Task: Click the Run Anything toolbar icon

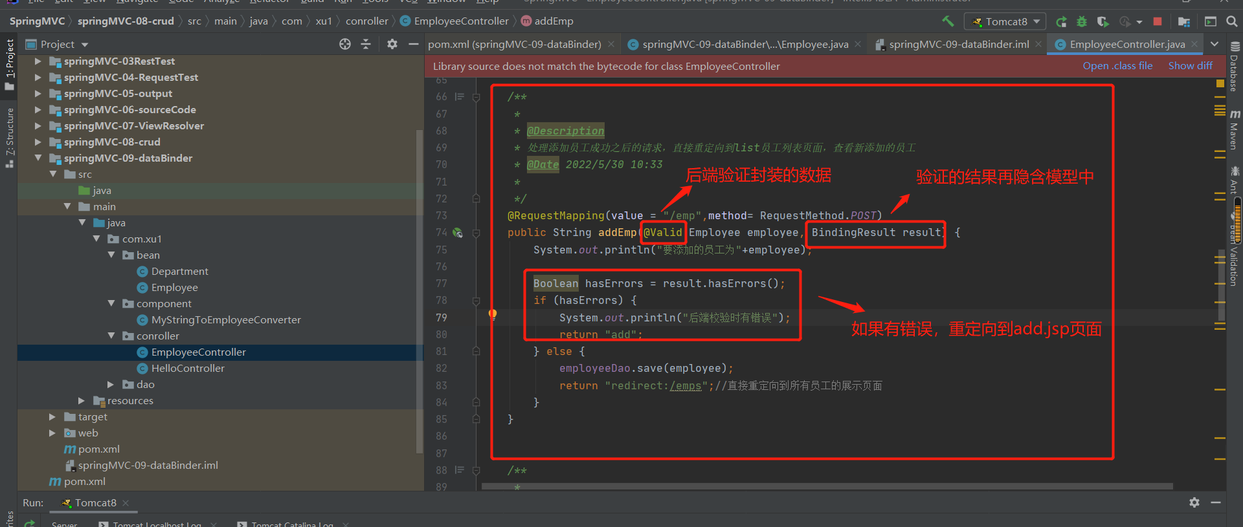Action: coord(1211,21)
